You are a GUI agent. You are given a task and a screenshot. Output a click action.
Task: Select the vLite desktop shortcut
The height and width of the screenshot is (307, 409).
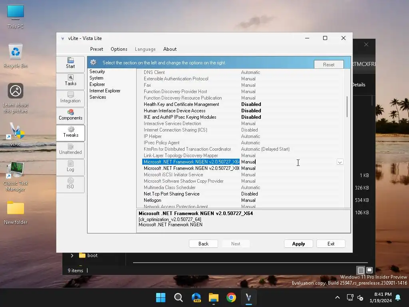click(16, 134)
